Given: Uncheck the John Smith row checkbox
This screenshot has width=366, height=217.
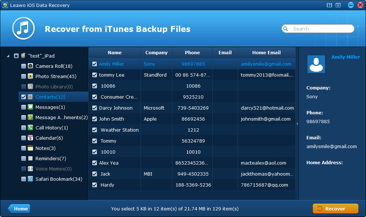Looking at the screenshot, I should (x=94, y=119).
